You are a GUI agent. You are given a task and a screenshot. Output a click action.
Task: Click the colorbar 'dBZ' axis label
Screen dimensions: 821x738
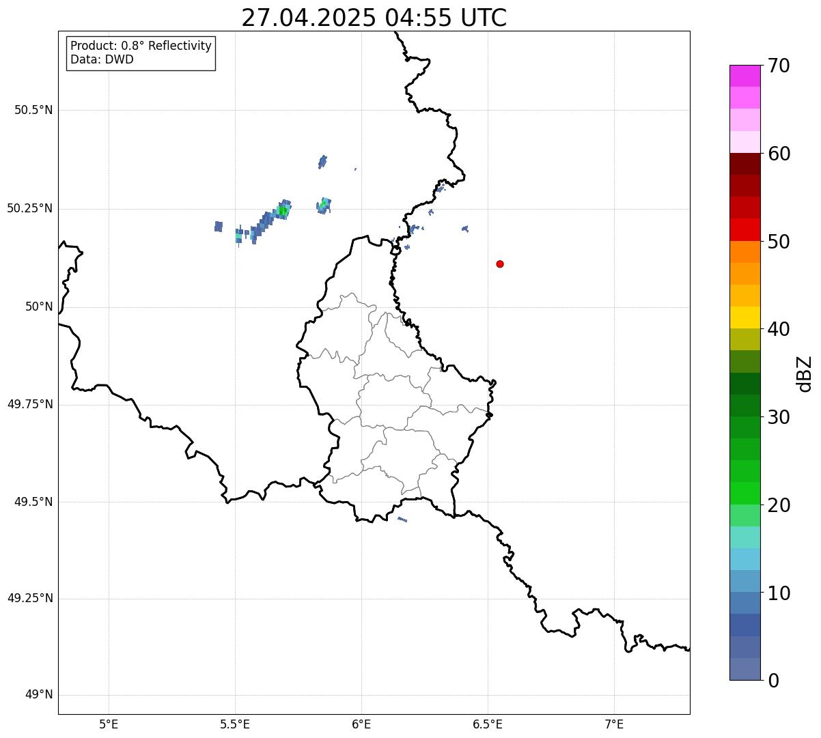805,373
